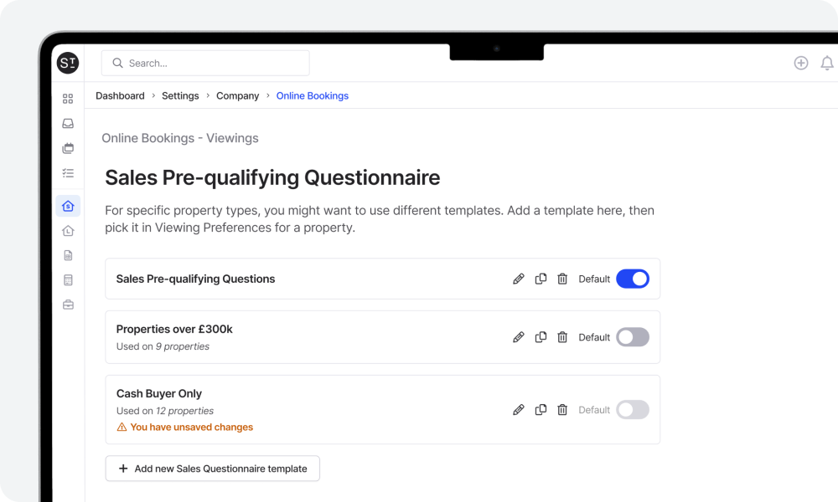
Task: Open Company from the breadcrumb trail
Action: point(237,95)
